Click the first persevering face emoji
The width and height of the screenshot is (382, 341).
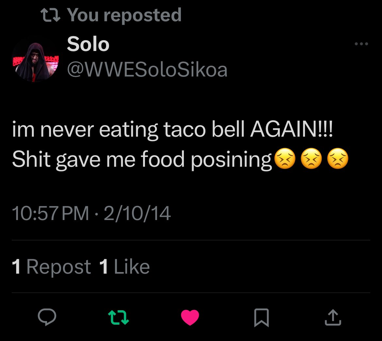point(285,160)
